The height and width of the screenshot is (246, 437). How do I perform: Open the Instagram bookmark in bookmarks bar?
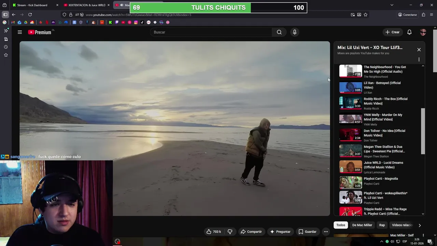pos(136,22)
